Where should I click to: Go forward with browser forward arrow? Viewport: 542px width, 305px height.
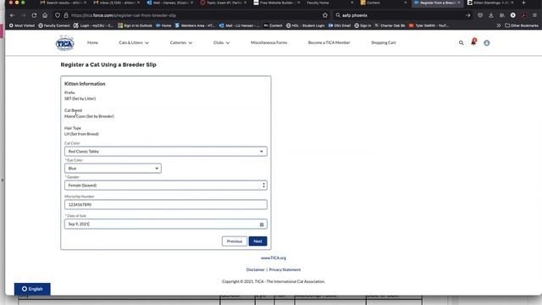[23, 15]
